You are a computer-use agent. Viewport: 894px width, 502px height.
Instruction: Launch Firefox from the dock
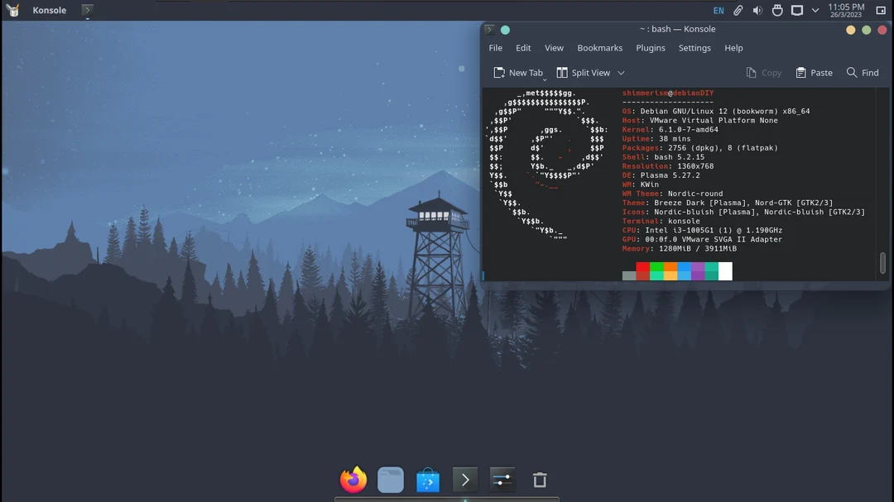click(x=353, y=479)
